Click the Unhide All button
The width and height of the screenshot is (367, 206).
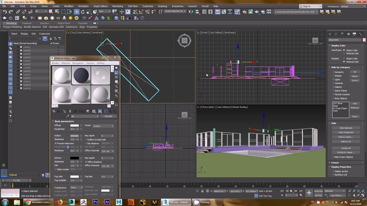click(x=346, y=148)
